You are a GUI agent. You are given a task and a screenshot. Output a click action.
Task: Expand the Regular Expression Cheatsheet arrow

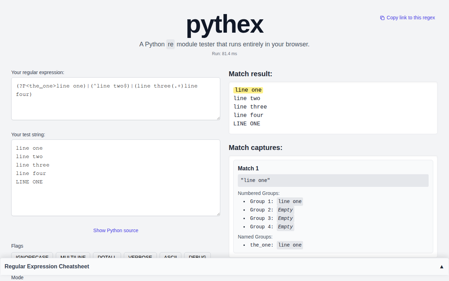[442, 267]
